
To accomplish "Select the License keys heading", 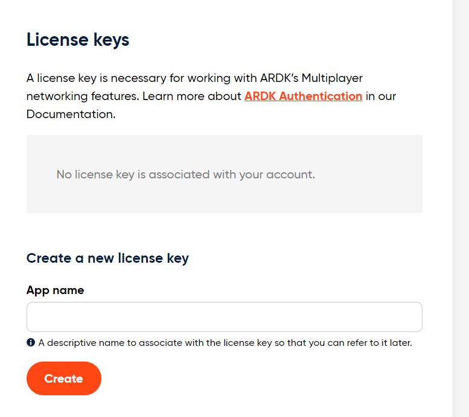I will (x=78, y=40).
